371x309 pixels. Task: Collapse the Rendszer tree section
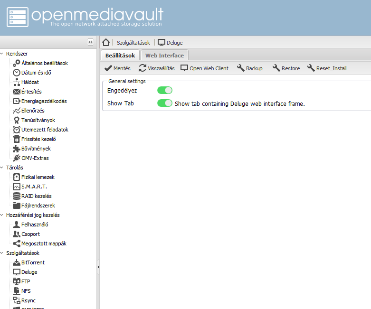point(1,54)
